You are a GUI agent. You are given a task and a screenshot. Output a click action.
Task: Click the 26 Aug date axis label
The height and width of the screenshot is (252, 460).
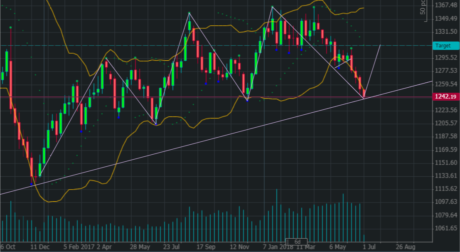406,247
